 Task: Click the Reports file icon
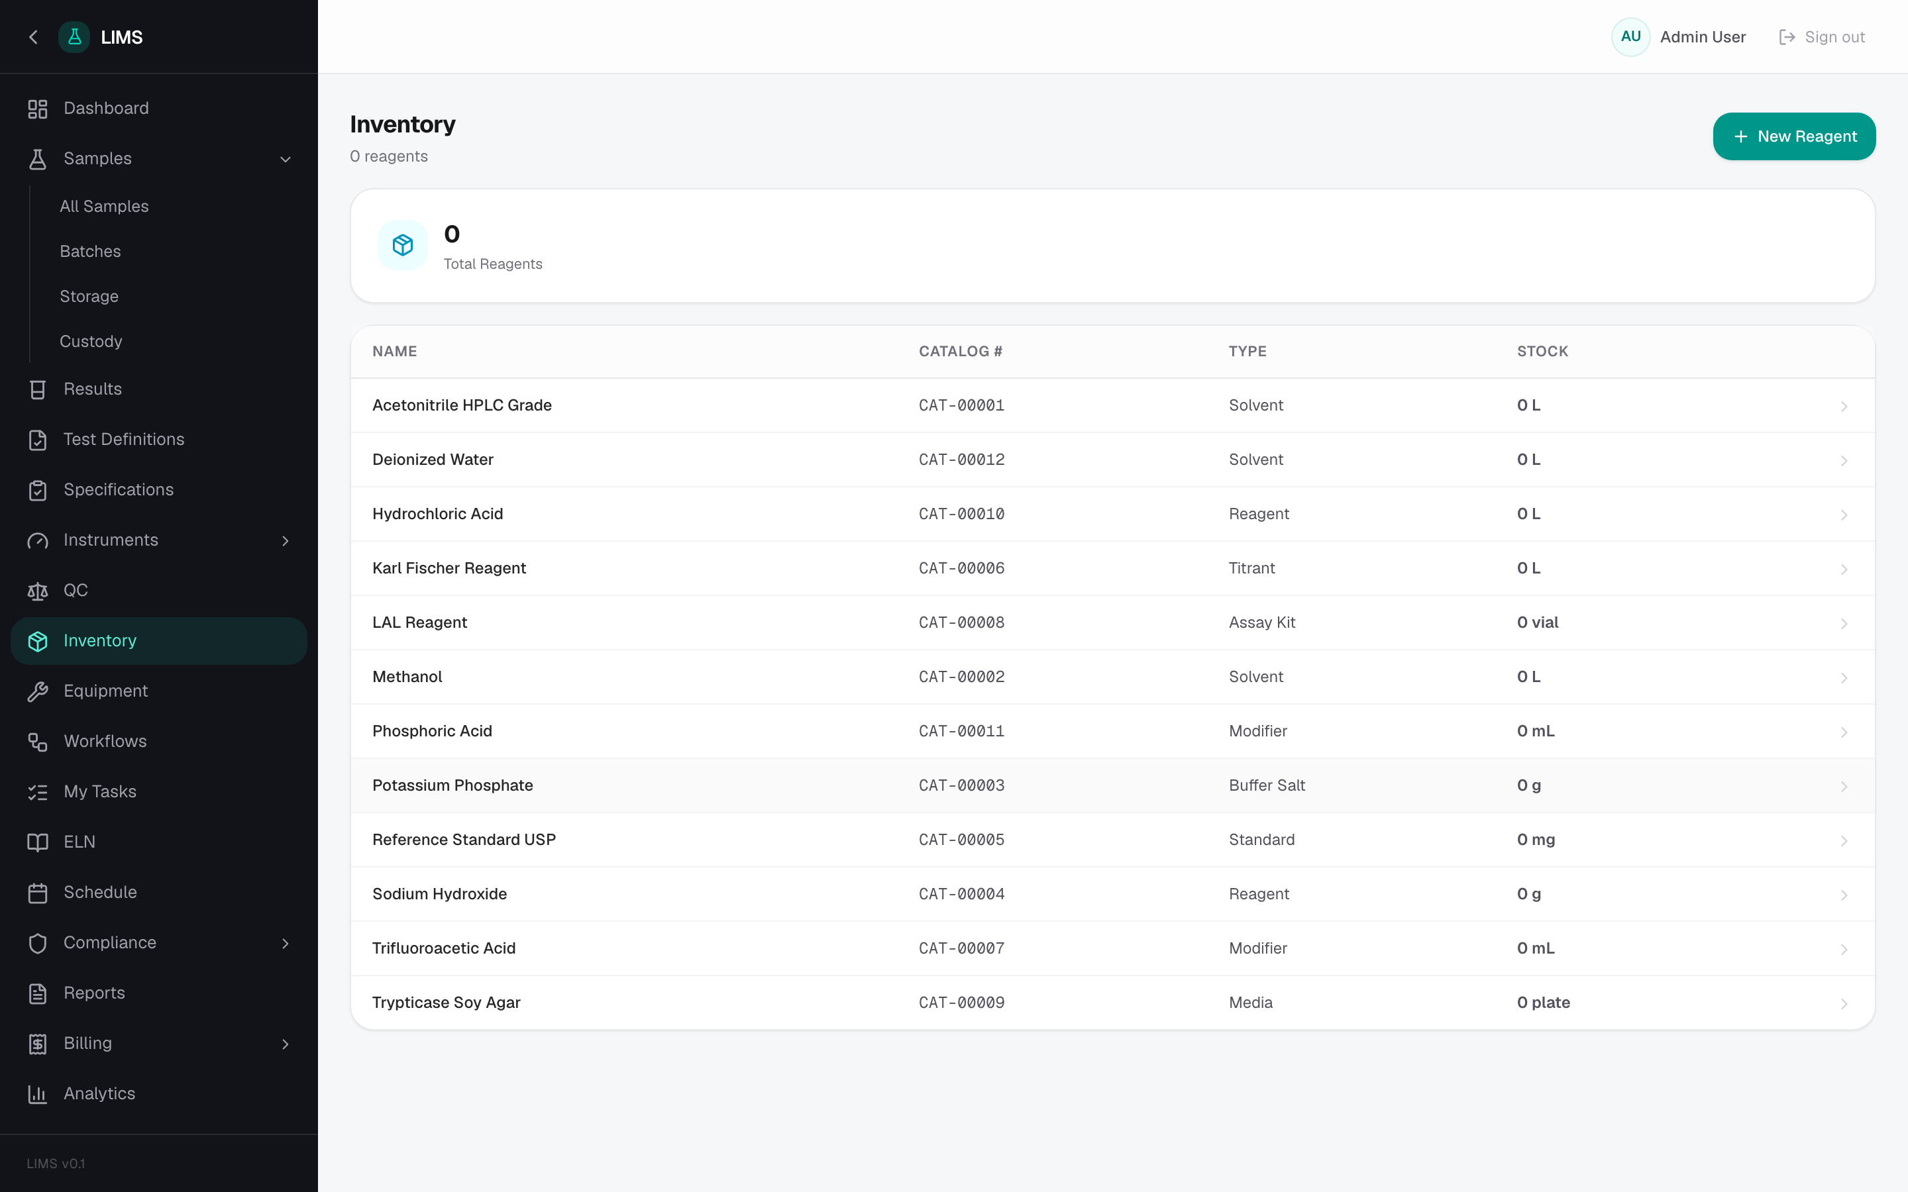coord(38,994)
